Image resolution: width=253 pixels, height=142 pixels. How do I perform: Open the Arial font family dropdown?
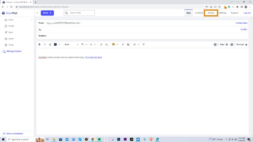pos(71,44)
